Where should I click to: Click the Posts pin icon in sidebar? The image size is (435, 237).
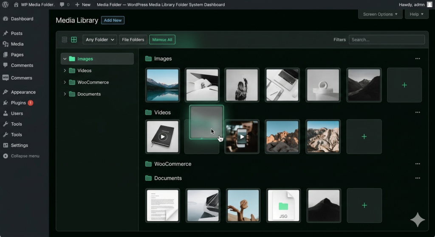[x=5, y=33]
